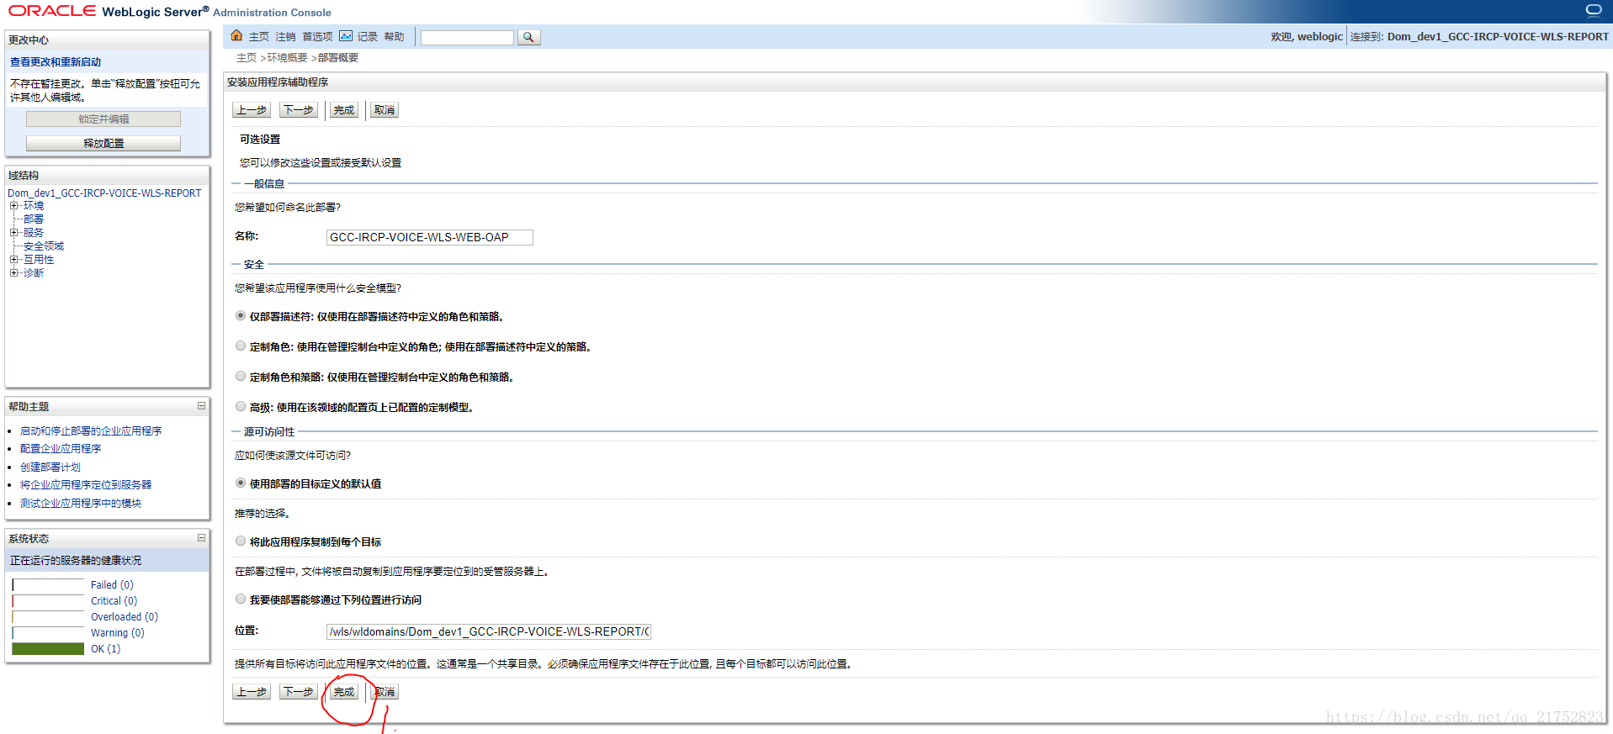Select 将此应用程序复制到每个目标 option

click(241, 541)
